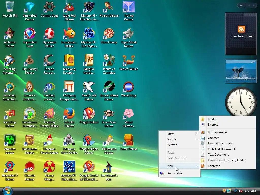Image resolution: width=260 pixels, height=195 pixels.
Task: Create a new Folder from submenu
Action: coord(227,119)
